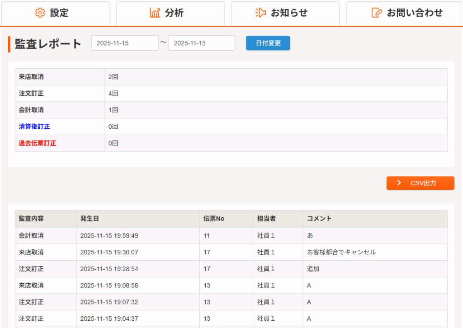The height and width of the screenshot is (328, 463).
Task: Click the 過去伝票訂正 red label
Action: (38, 143)
